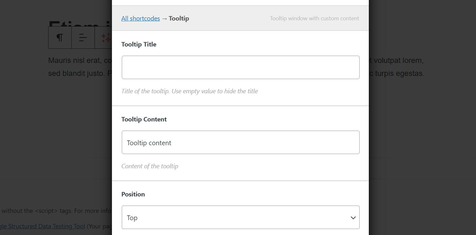Click the Tooltip Content text field
Screen dimensions: 476x235
click(240, 142)
